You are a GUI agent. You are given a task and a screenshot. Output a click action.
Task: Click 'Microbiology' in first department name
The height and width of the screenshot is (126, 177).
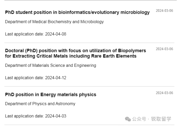click(92, 22)
